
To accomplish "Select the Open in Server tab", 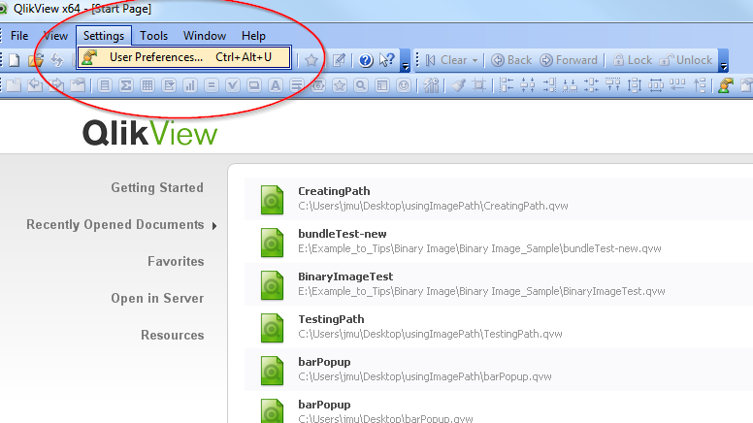I will click(x=157, y=299).
